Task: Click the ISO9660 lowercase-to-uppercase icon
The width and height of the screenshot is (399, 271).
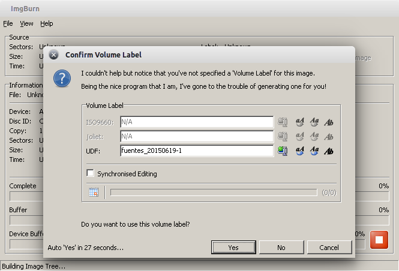Action: tap(300, 122)
